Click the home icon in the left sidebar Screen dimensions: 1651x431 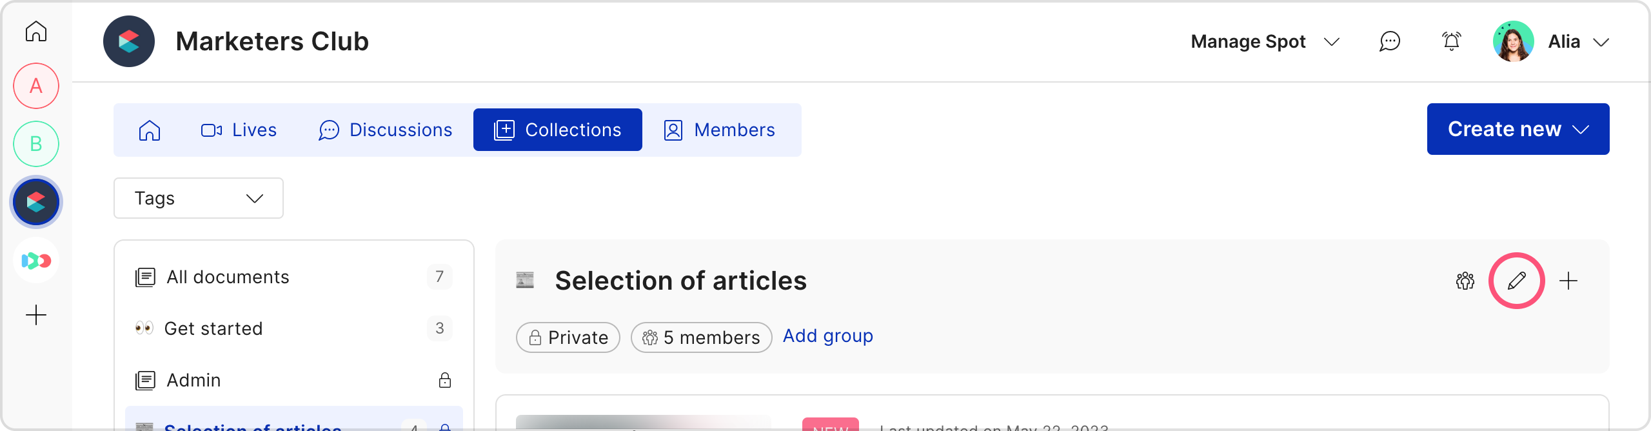(36, 31)
